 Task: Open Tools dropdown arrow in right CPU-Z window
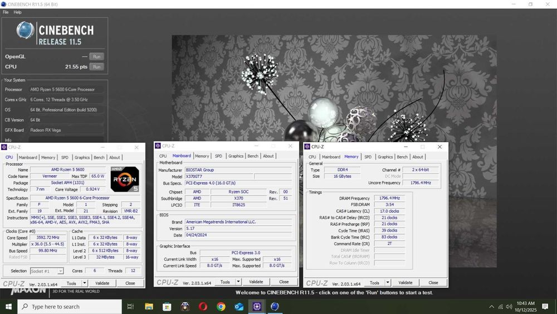(388, 283)
